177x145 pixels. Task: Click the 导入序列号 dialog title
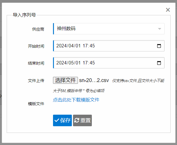(x=24, y=15)
